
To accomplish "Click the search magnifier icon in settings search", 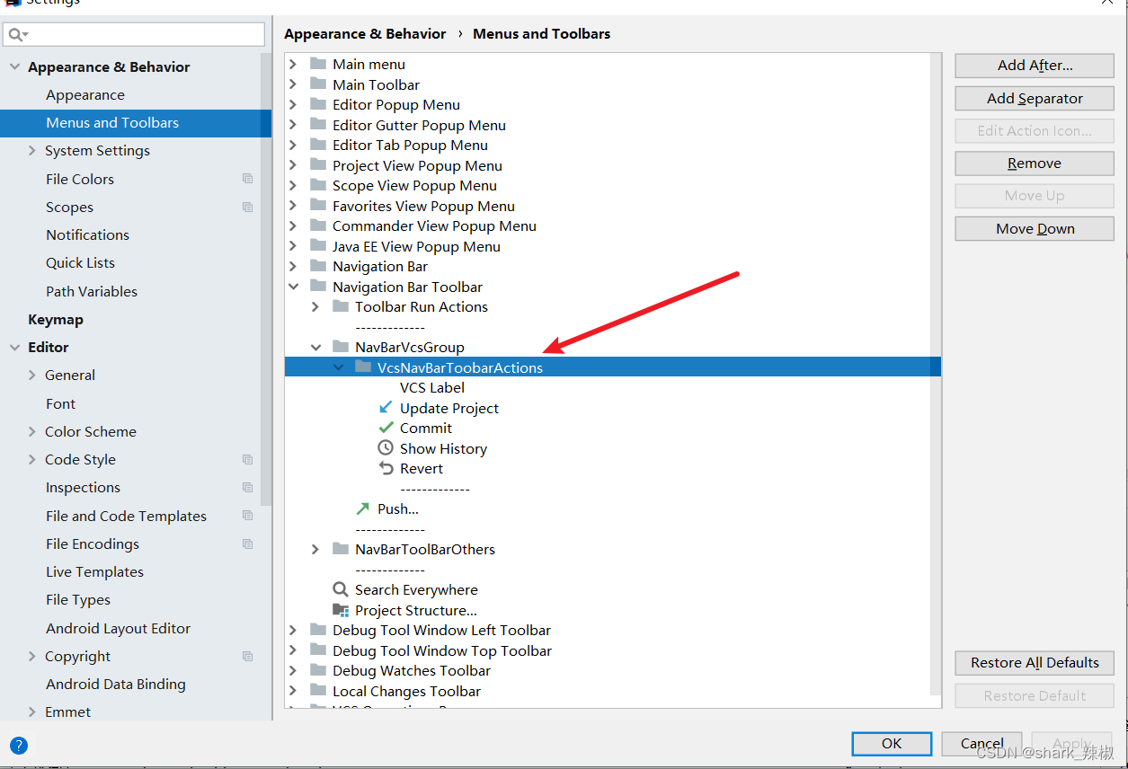I will (x=18, y=34).
